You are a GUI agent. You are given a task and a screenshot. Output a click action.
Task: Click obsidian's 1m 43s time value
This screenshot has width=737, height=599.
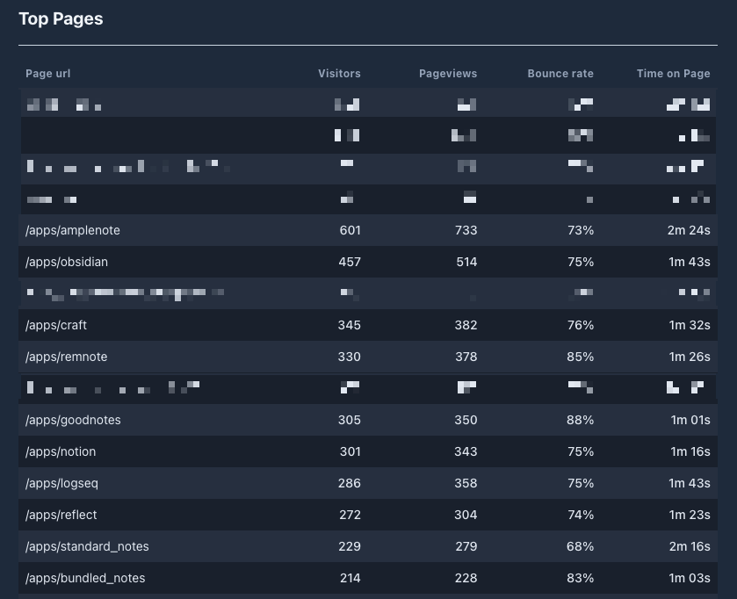point(690,262)
